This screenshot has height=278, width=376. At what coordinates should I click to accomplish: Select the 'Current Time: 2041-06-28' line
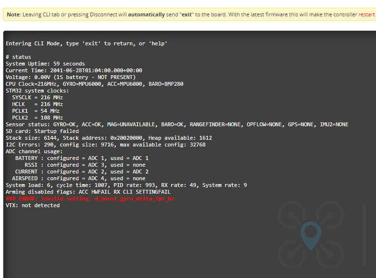(x=74, y=70)
